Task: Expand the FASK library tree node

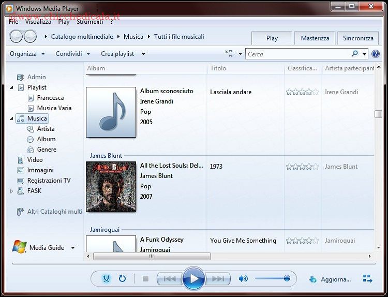Action: pos(12,191)
